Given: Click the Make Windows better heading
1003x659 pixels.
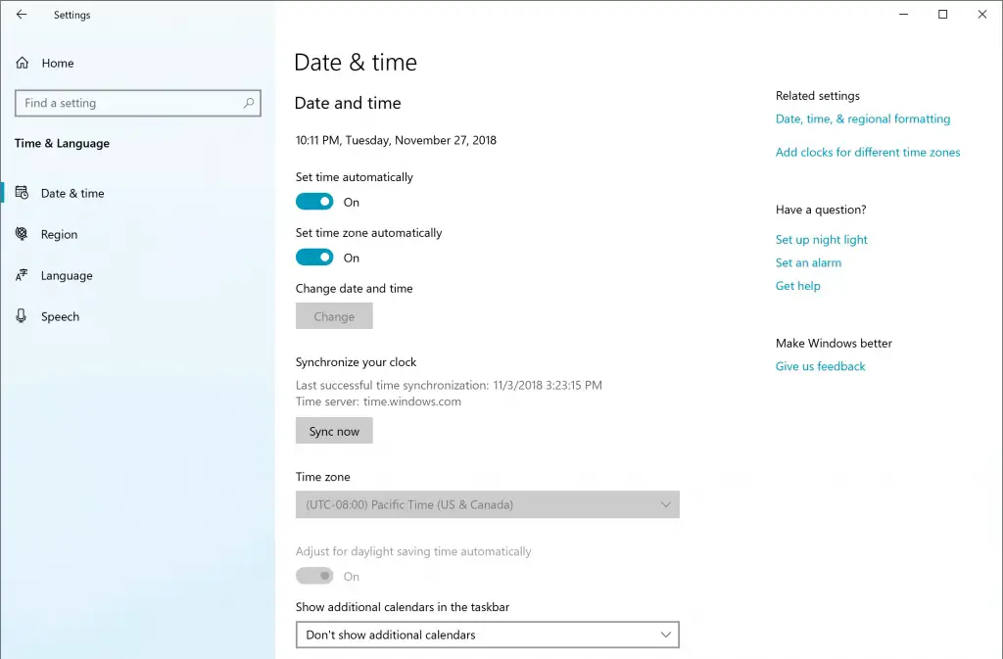Looking at the screenshot, I should coord(834,344).
